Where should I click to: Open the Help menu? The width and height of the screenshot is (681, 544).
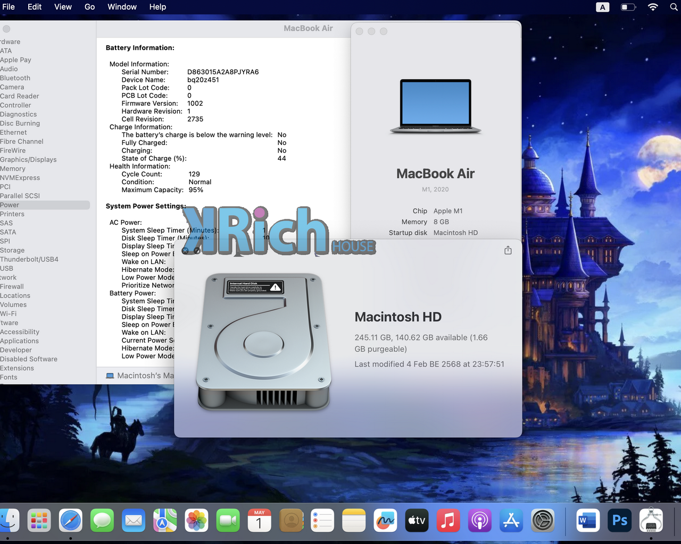point(157,7)
